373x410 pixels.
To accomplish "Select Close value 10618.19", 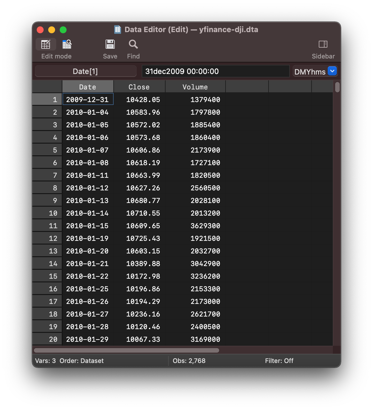I will point(140,163).
